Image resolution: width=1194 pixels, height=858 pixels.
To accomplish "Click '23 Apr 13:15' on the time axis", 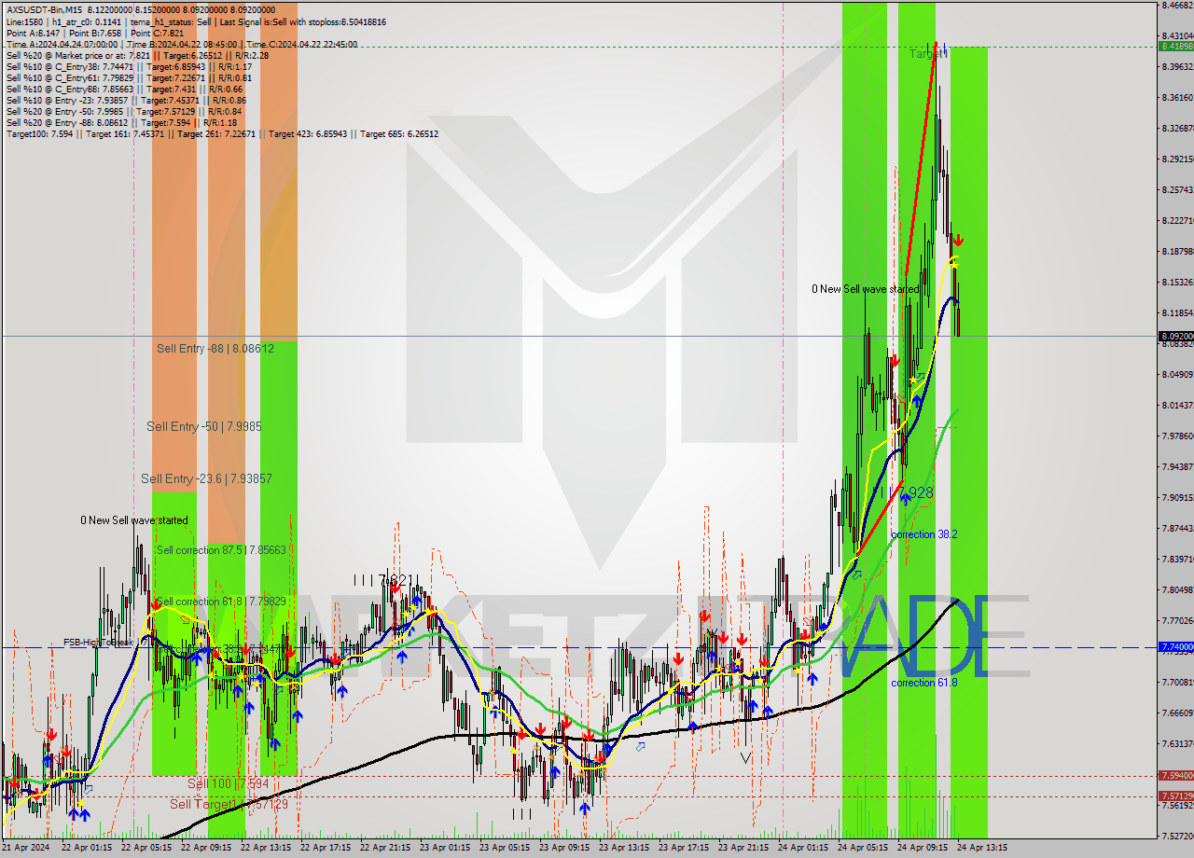I will point(624,848).
